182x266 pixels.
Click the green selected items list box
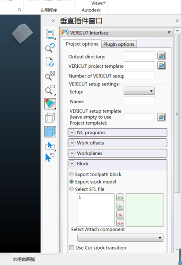(x=144, y=210)
